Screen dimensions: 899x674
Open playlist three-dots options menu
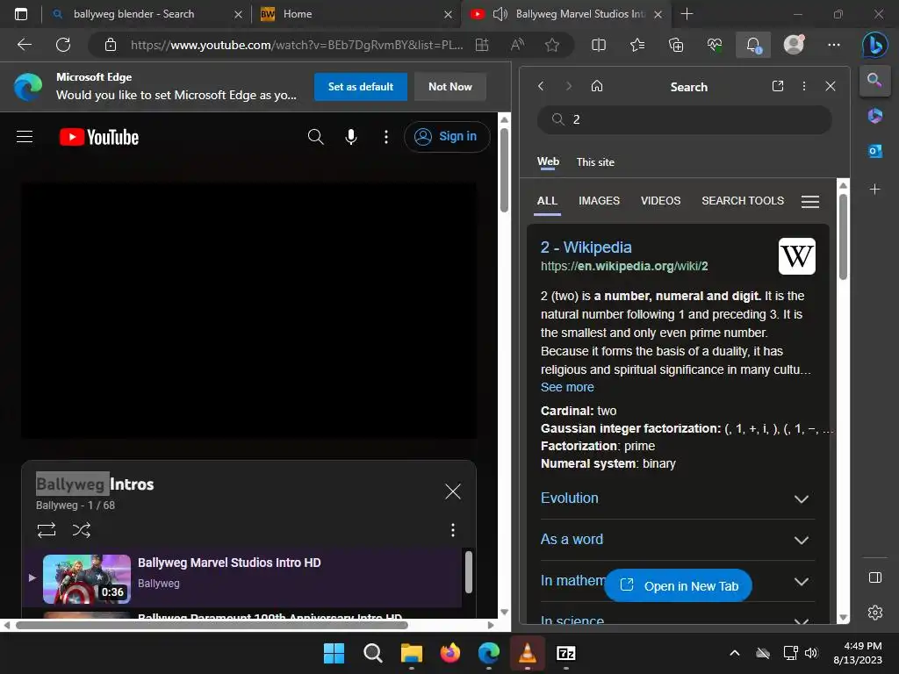(453, 529)
